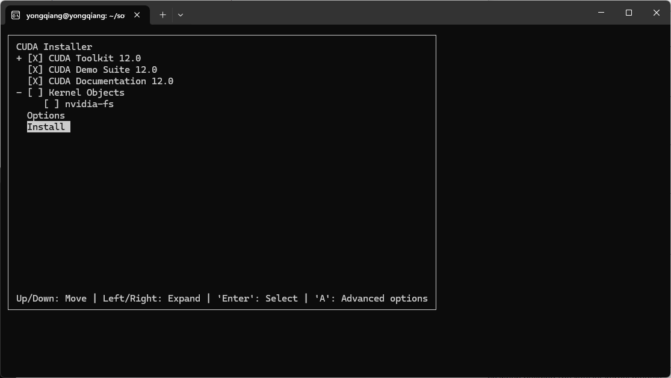The image size is (671, 378).
Task: Open the installer Options entry
Action: 46,115
